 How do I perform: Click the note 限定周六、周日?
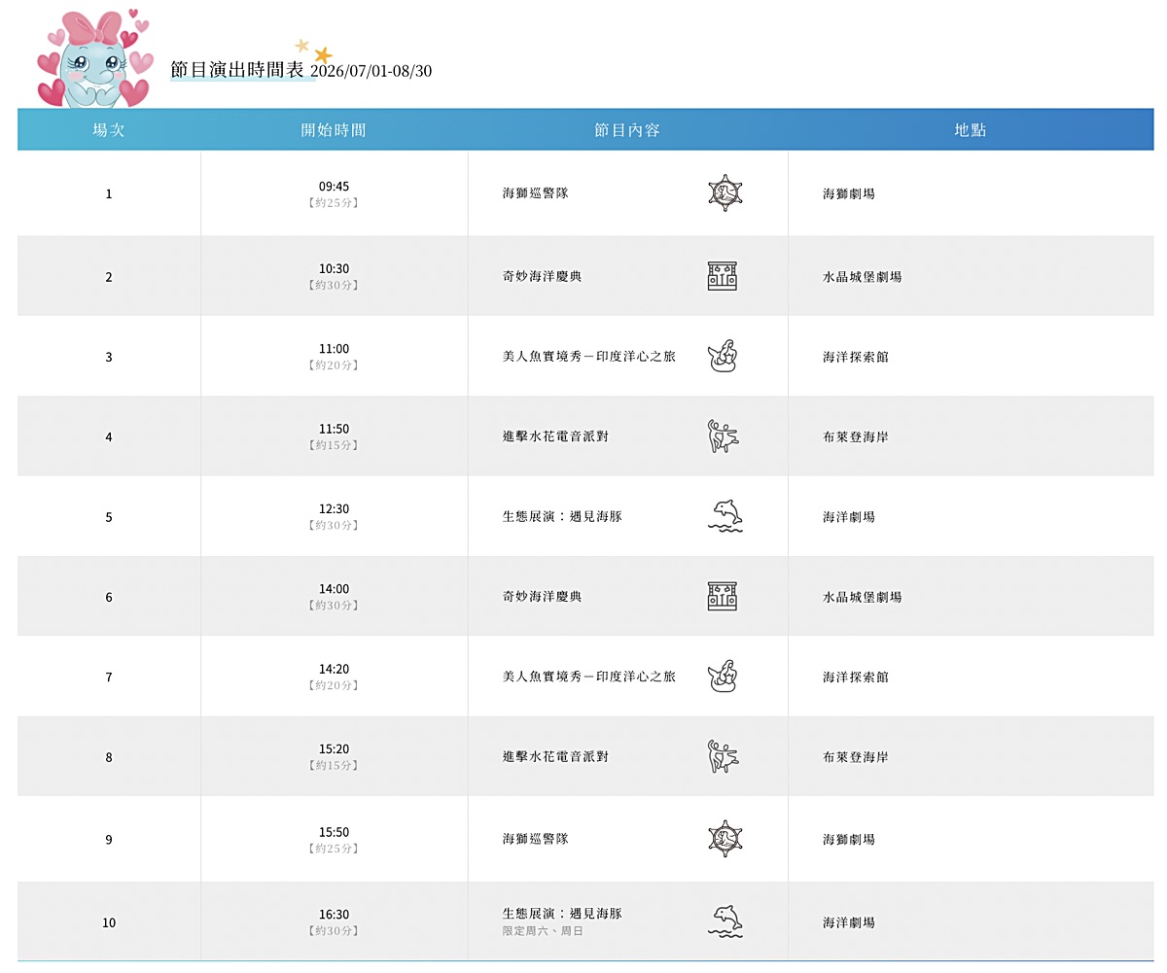[x=543, y=931]
